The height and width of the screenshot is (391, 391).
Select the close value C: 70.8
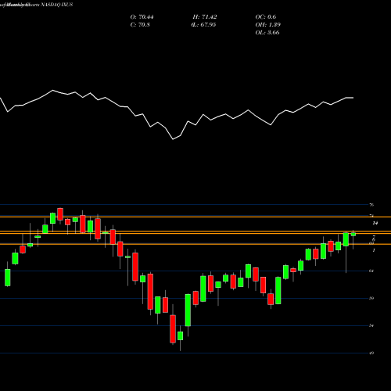[140, 25]
